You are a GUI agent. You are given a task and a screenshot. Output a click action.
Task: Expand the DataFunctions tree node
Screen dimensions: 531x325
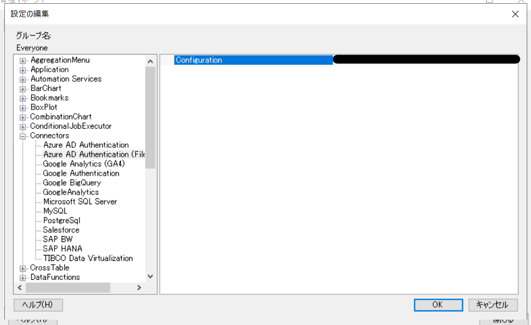tap(23, 278)
